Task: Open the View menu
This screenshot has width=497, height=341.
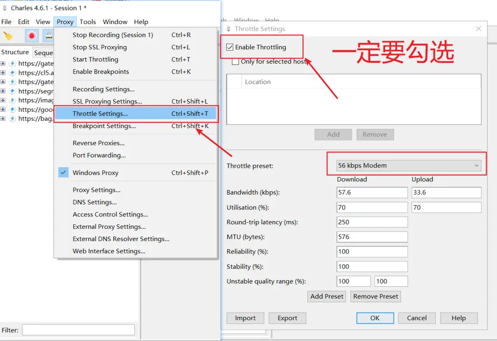Action: (x=43, y=22)
